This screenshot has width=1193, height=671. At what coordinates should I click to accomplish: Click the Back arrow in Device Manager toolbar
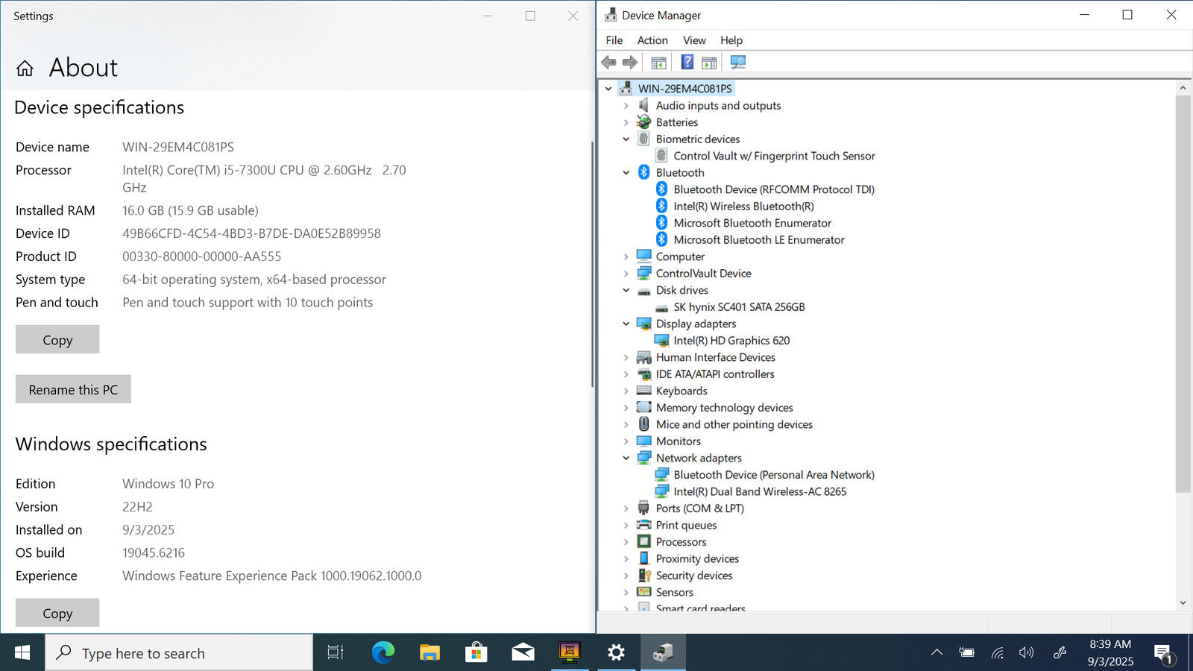click(608, 63)
